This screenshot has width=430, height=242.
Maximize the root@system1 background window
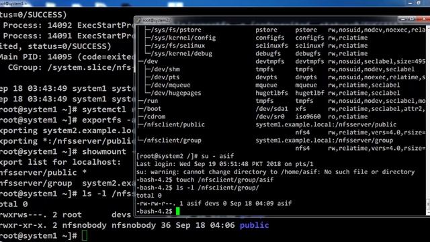tap(419, 3)
